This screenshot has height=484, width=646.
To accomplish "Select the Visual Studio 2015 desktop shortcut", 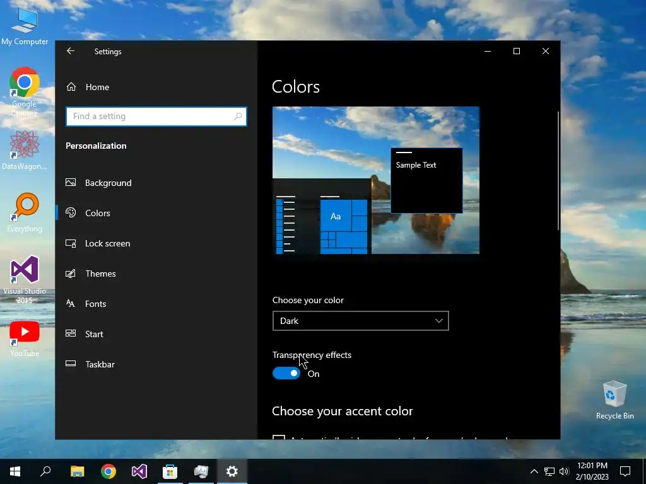I will [x=25, y=279].
